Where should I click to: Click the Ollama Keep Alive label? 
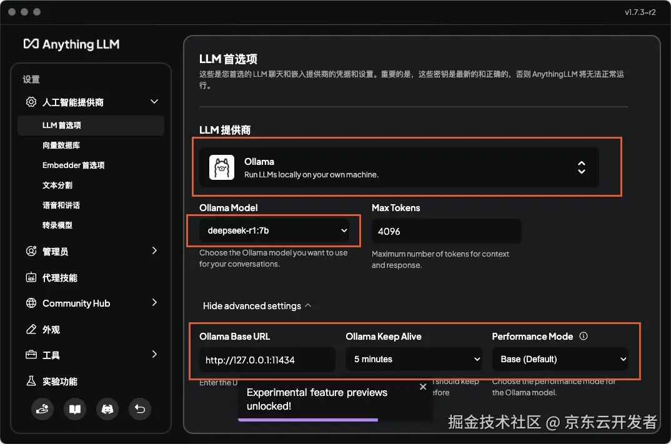[x=383, y=337]
